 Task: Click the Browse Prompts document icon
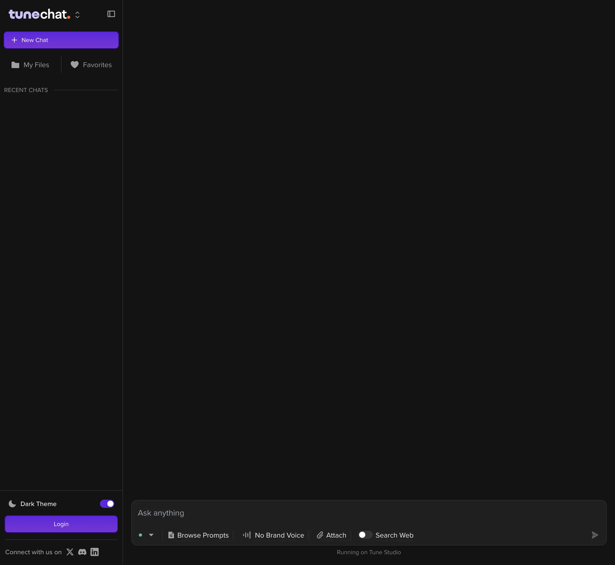tap(171, 535)
